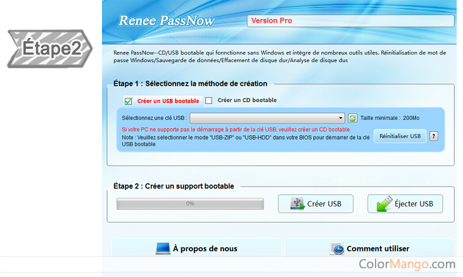Click the USB key dropdown arrow
Image resolution: width=463 pixels, height=277 pixels.
click(x=341, y=118)
